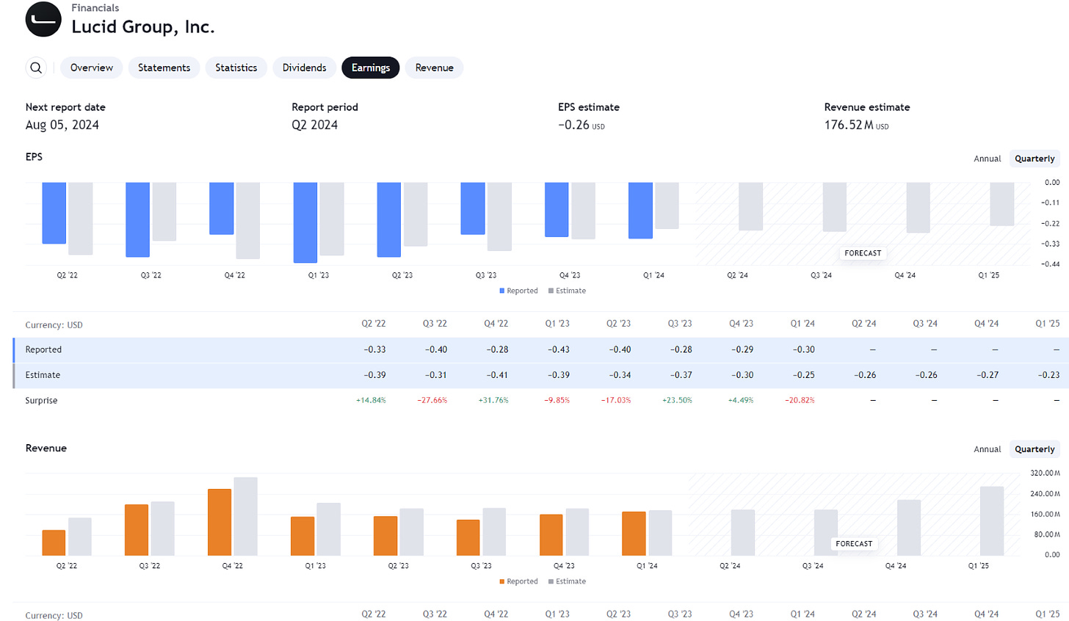Viewport: 1069px width, 621px height.
Task: Click the FORECAST label in EPS chart
Action: click(863, 253)
